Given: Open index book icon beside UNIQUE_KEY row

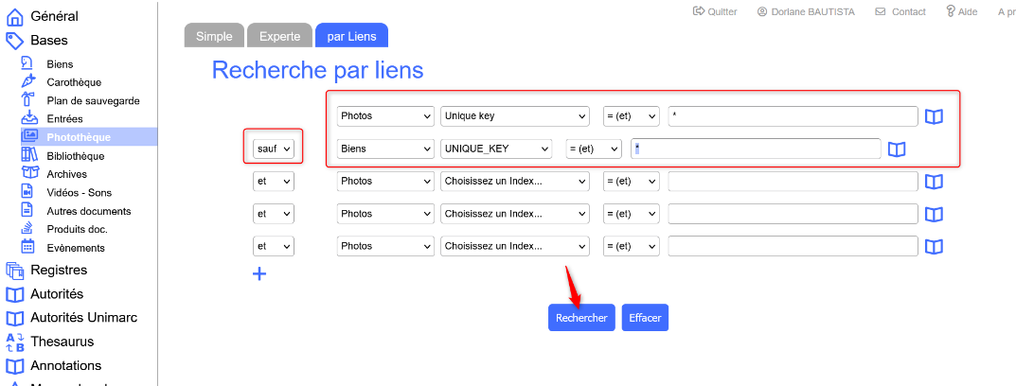Looking at the screenshot, I should tap(897, 149).
